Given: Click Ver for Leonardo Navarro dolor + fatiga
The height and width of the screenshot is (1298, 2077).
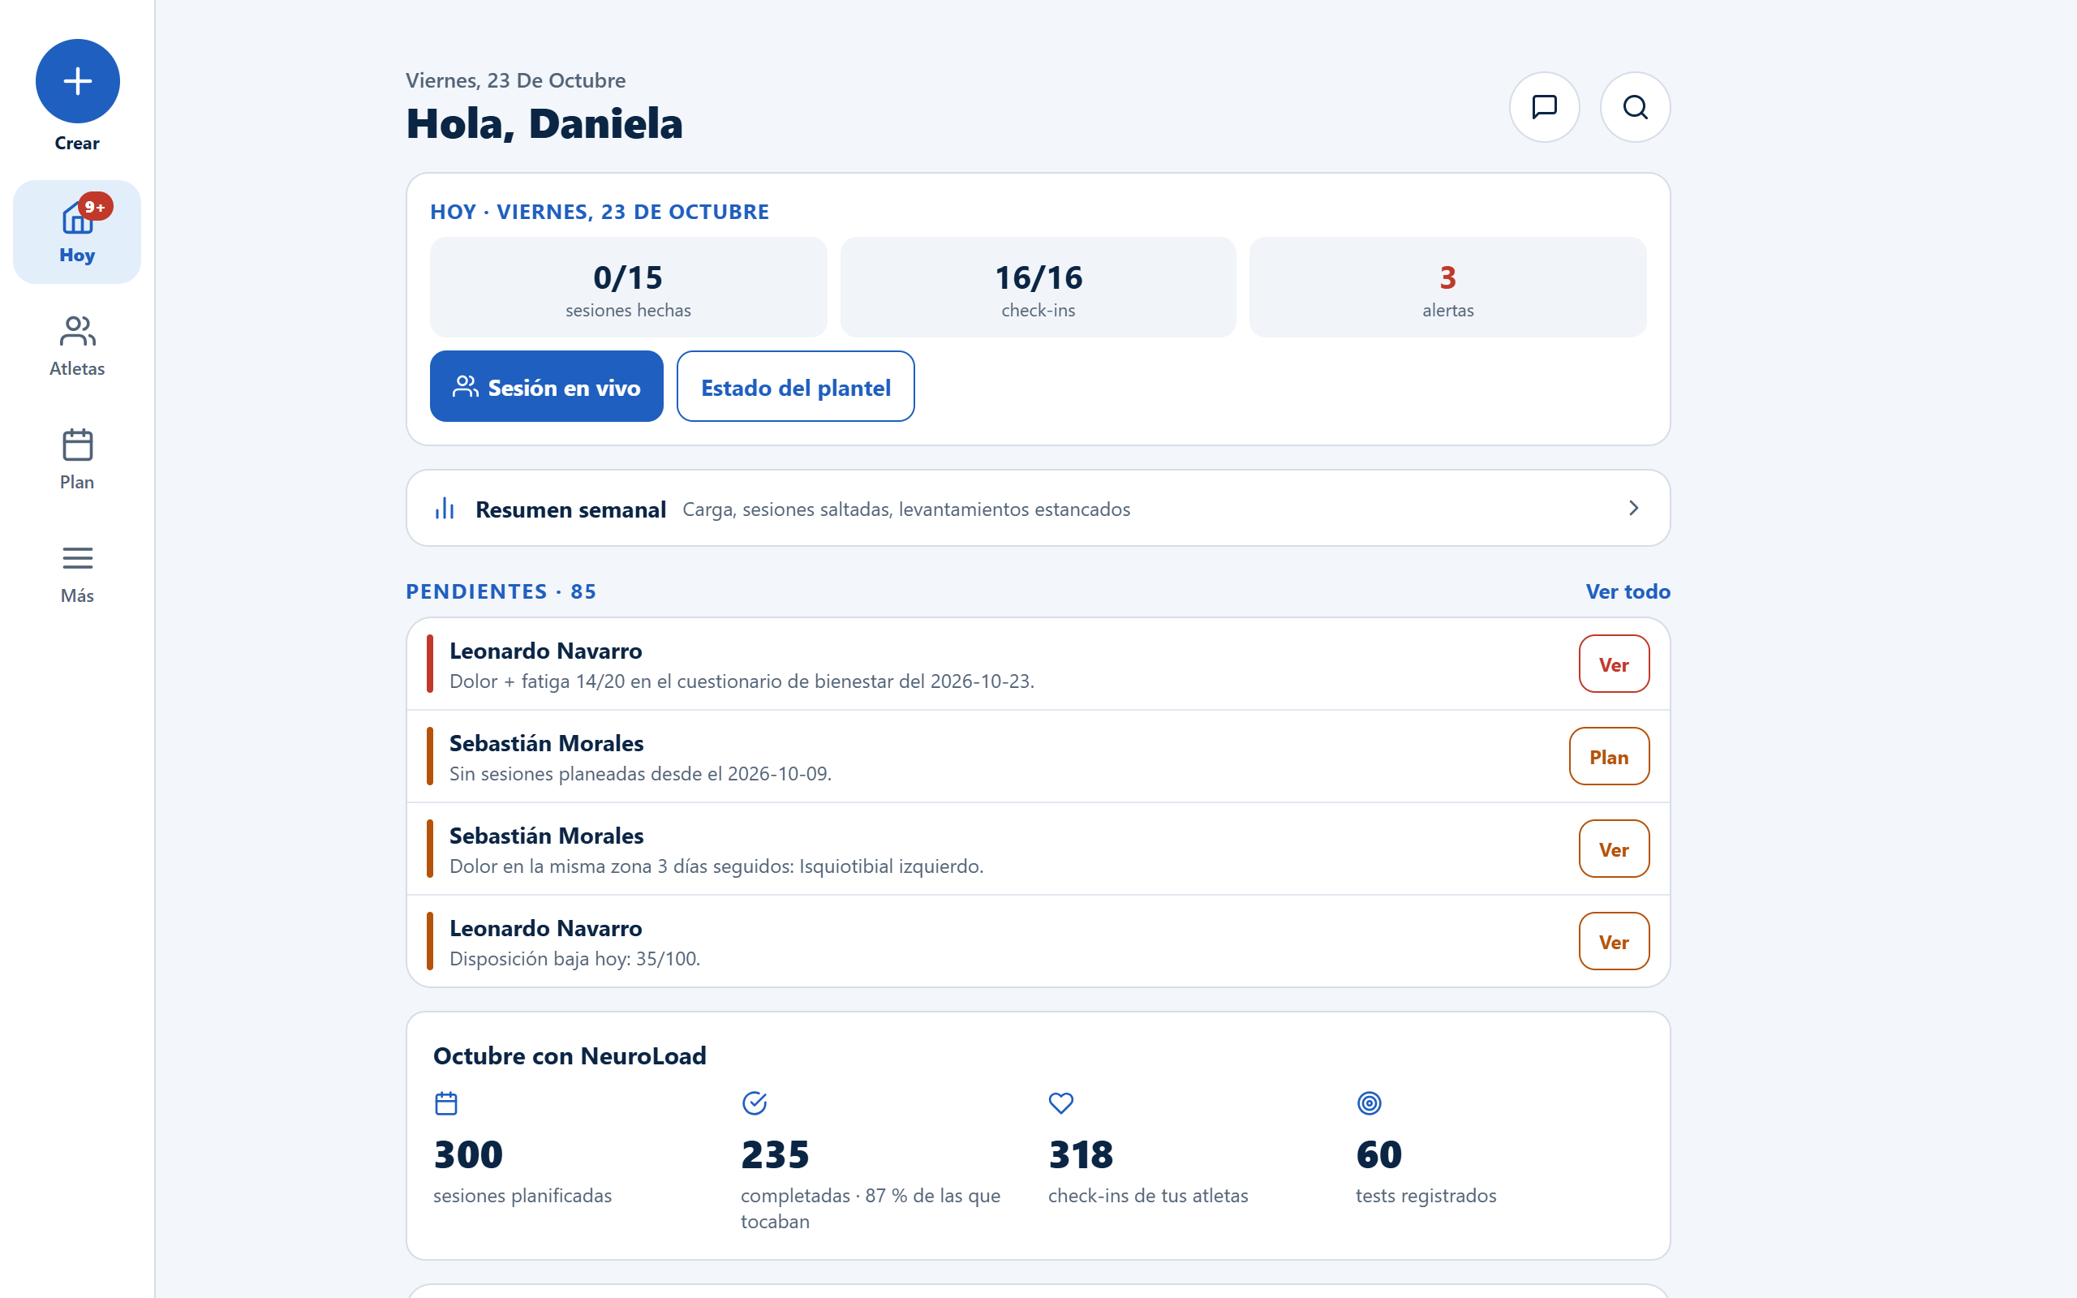Looking at the screenshot, I should 1614,664.
